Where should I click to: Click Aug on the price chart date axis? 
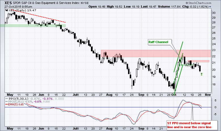(x=109, y=95)
